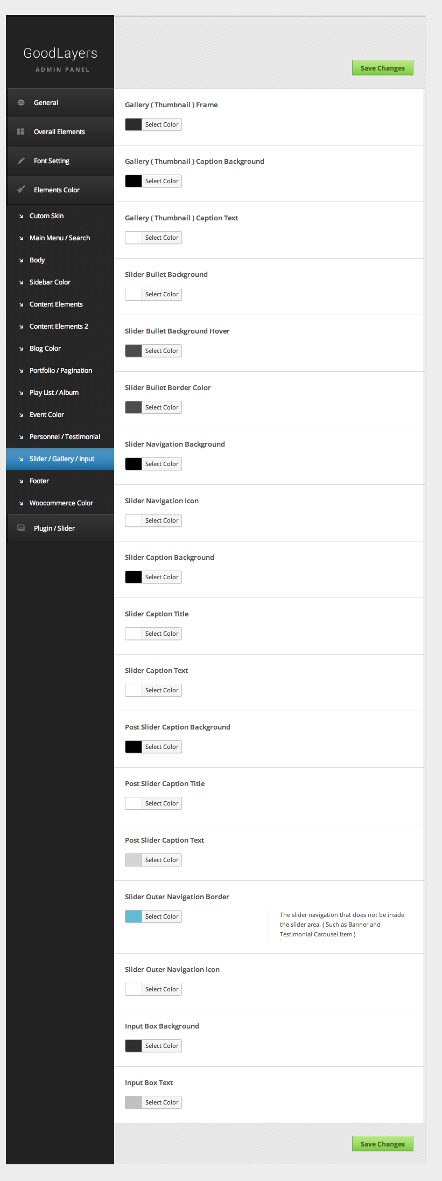Screen dimensions: 442x1181
Task: Click arrow icon beside Blog Color
Action: [x=22, y=349]
